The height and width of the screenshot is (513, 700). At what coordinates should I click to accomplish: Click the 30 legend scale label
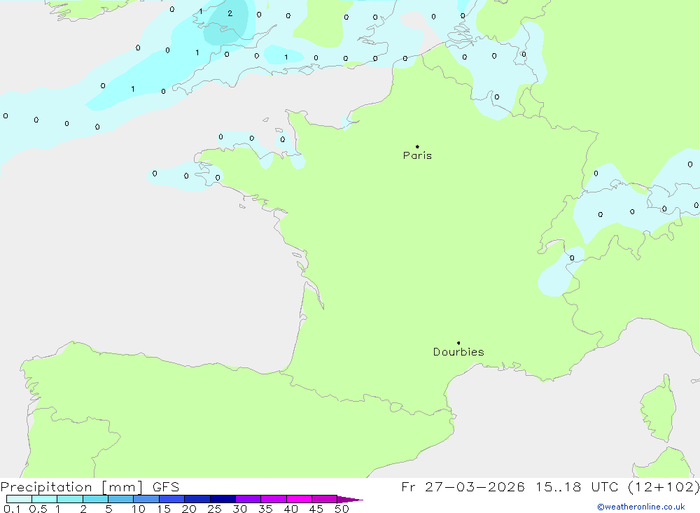tap(240, 509)
